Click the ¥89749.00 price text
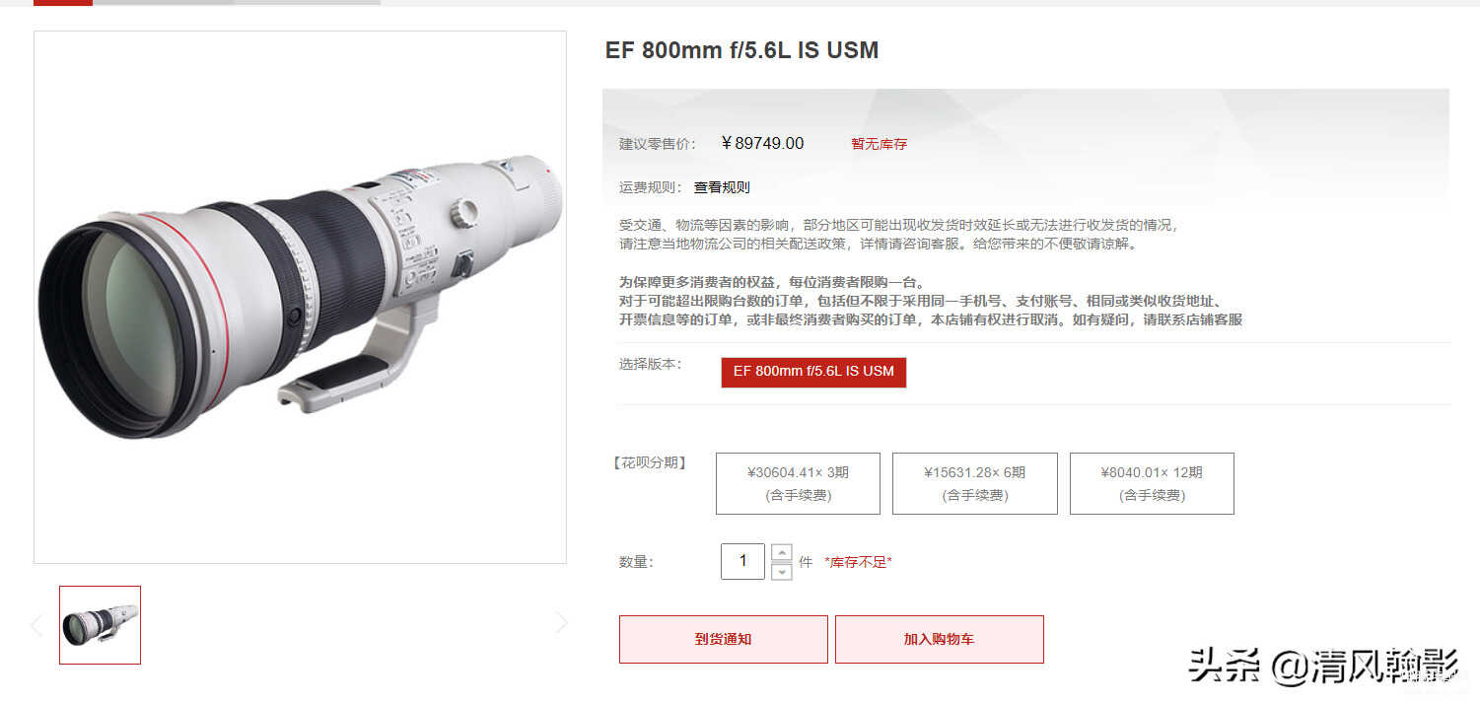This screenshot has height=705, width=1480. tap(762, 143)
